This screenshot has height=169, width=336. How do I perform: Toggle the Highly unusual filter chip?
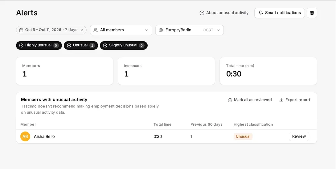(x=39, y=45)
